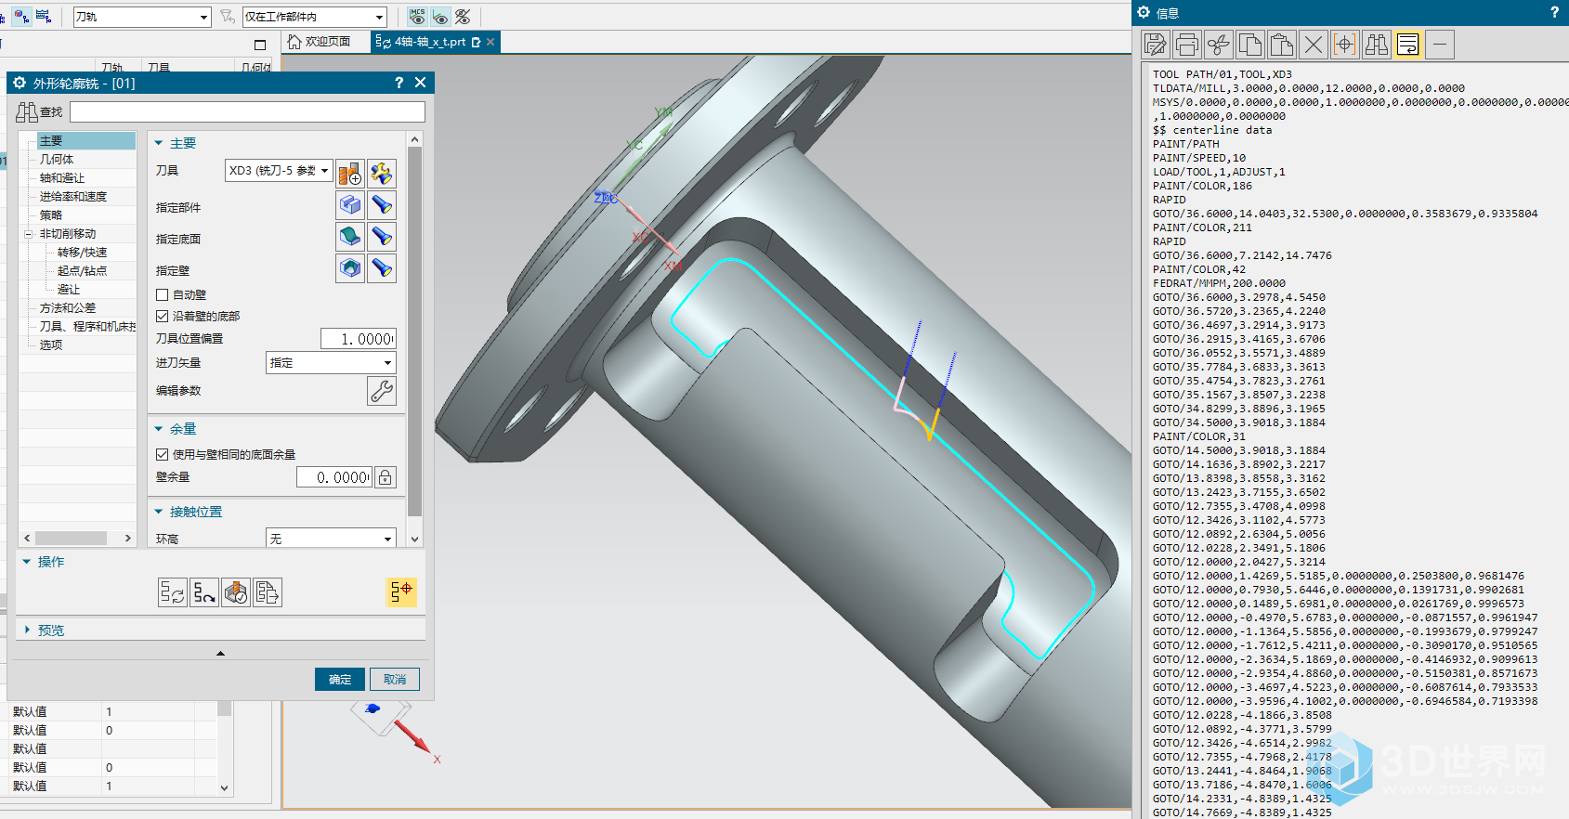Click the scissors cut icon in 信息 toolbar
Screen dimensions: 1569x819
click(x=1219, y=45)
